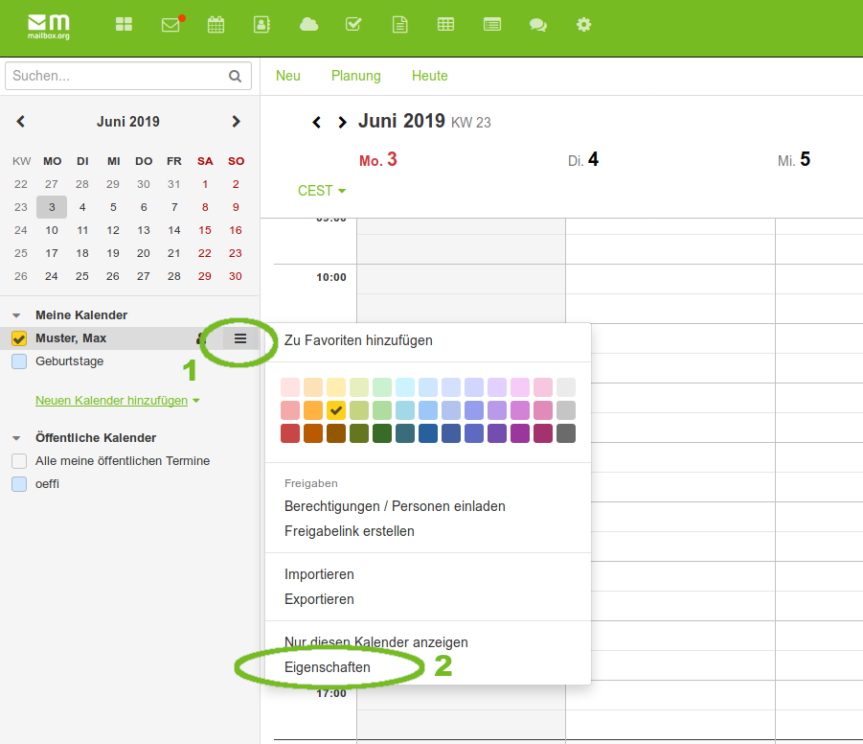Viewport: 863px width, 744px height.
Task: Pick the dark red swatch in bottom row
Action: click(x=290, y=433)
